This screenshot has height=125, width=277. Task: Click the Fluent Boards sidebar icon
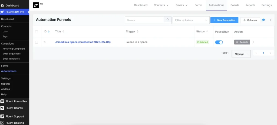[x=2, y=108]
